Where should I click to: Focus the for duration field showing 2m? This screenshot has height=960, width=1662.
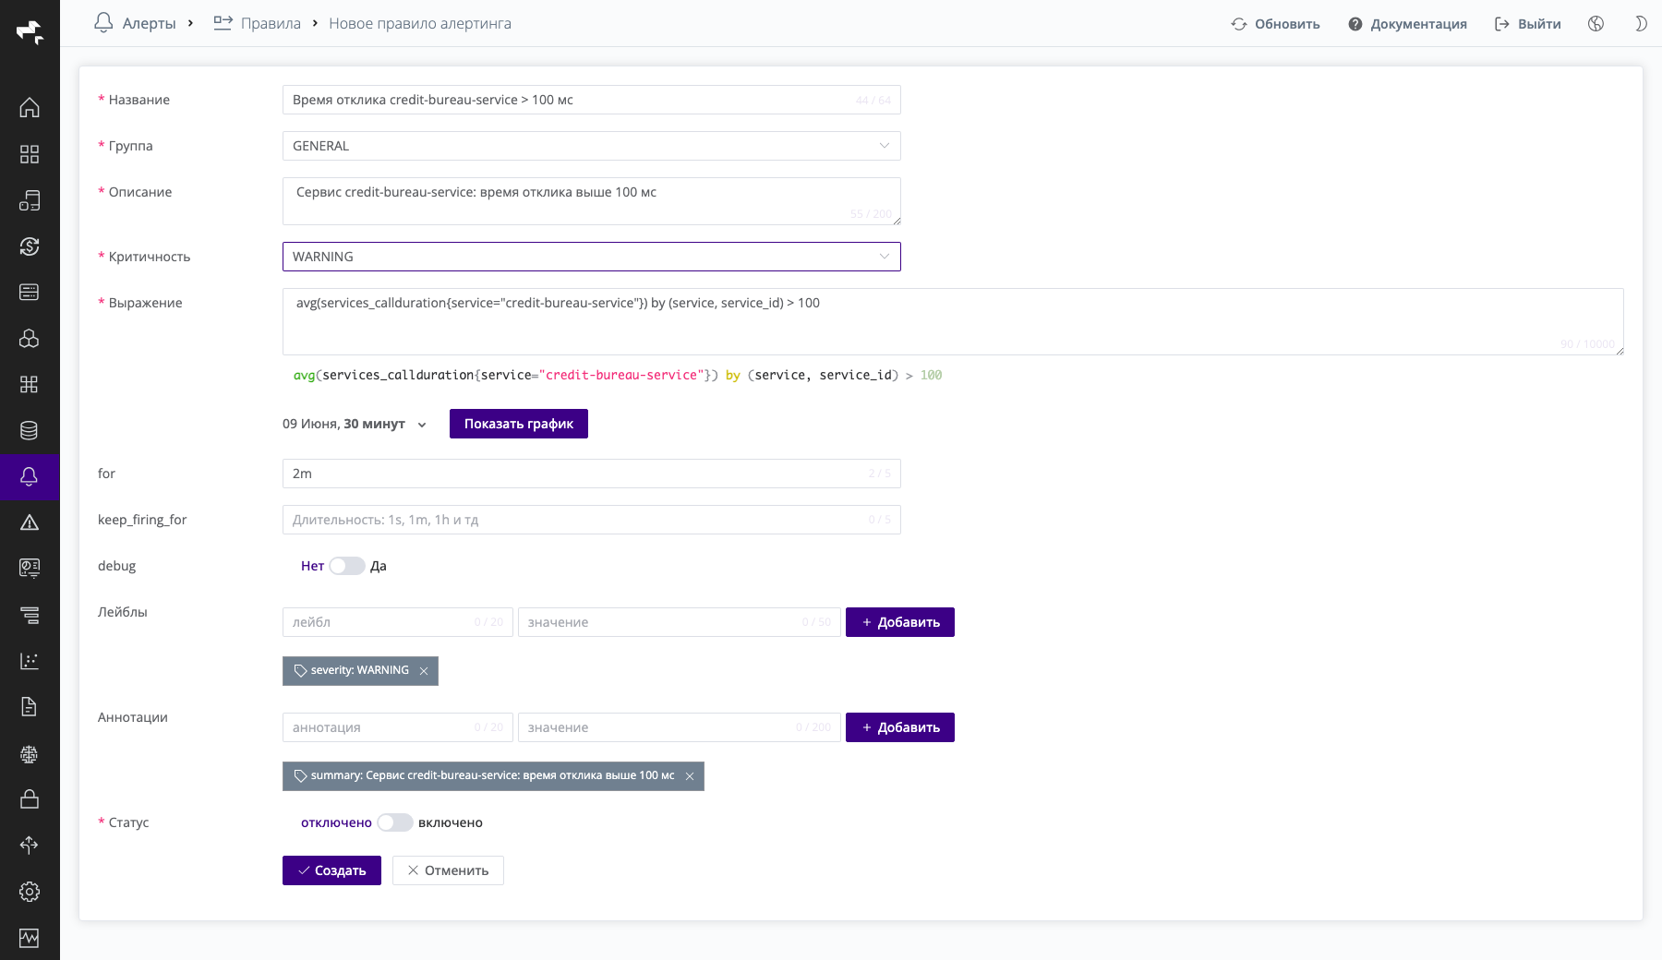592,474
